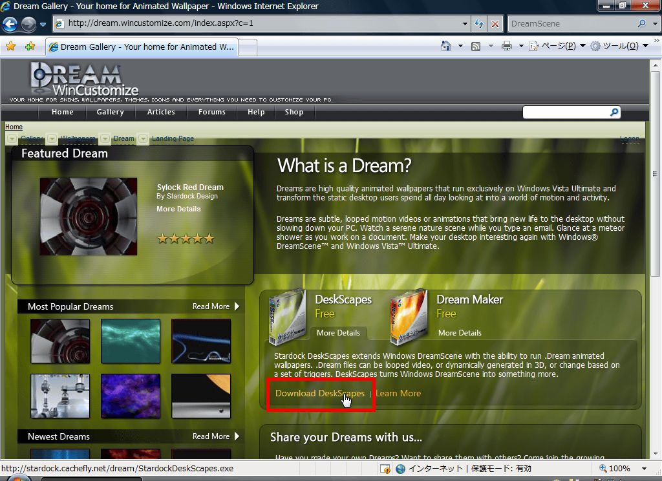Expand the dropdown arrow before Dream breadcrumb
Image resolution: width=662 pixels, height=481 pixels.
tap(105, 138)
